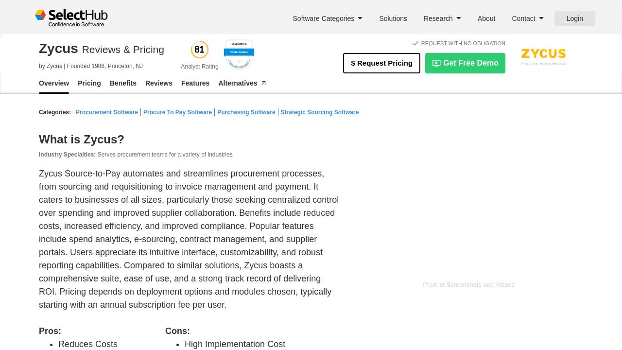
Task: Switch to the Pricing tab
Action: click(x=89, y=83)
